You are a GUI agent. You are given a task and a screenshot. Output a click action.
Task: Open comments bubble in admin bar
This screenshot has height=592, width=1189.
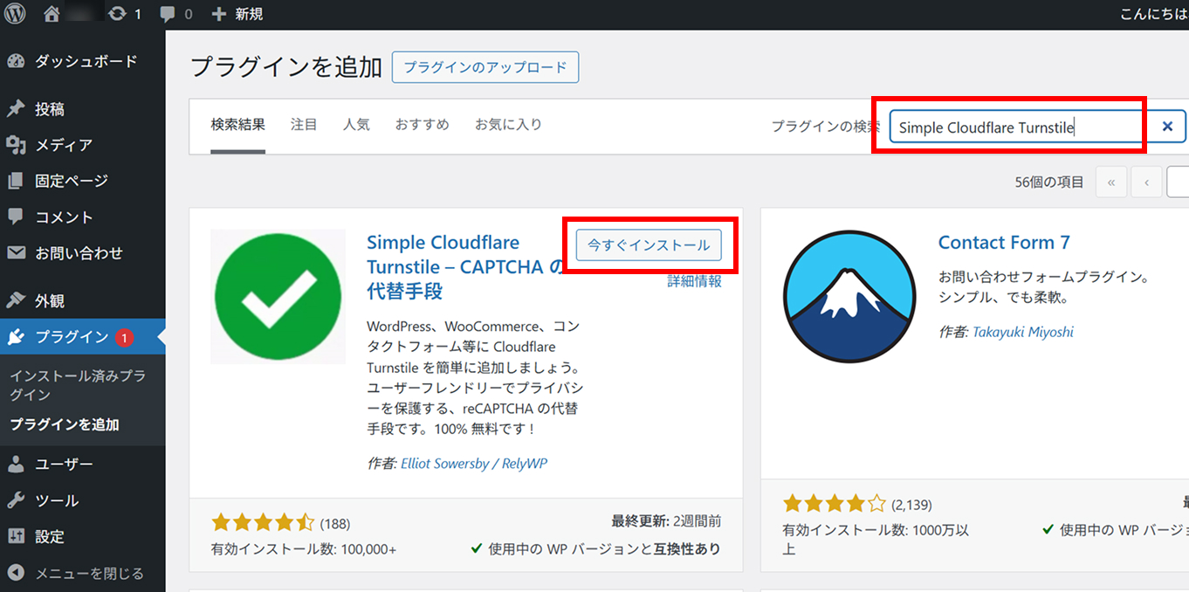[168, 14]
